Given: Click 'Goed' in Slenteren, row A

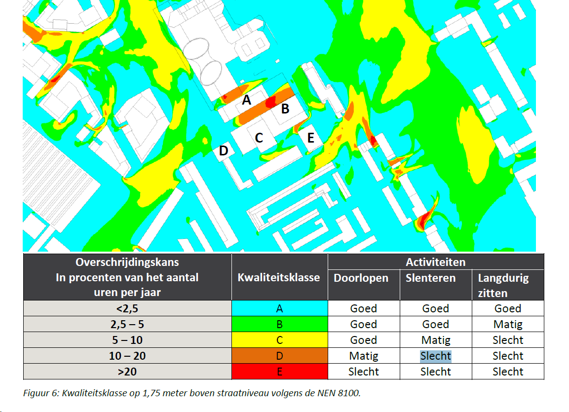Looking at the screenshot, I should (x=435, y=309).
